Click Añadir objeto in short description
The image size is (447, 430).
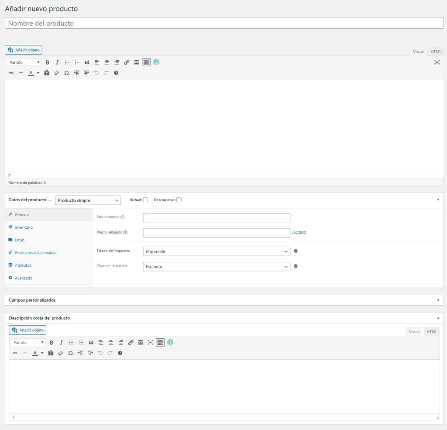[28, 330]
